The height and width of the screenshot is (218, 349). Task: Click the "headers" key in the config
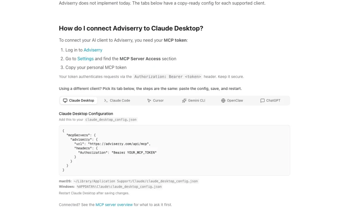pos(83,148)
